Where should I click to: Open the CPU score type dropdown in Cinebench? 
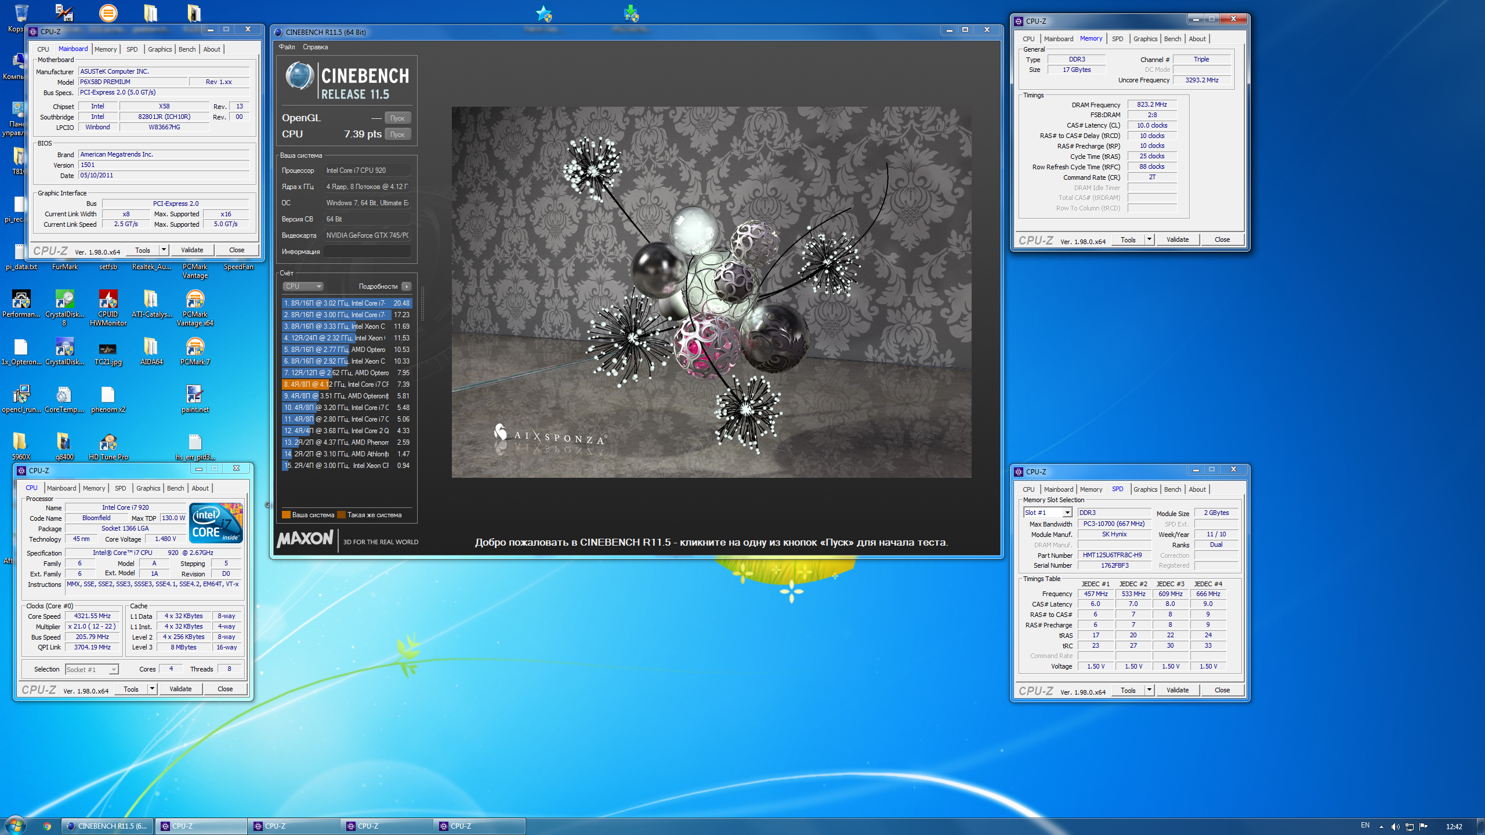point(303,286)
